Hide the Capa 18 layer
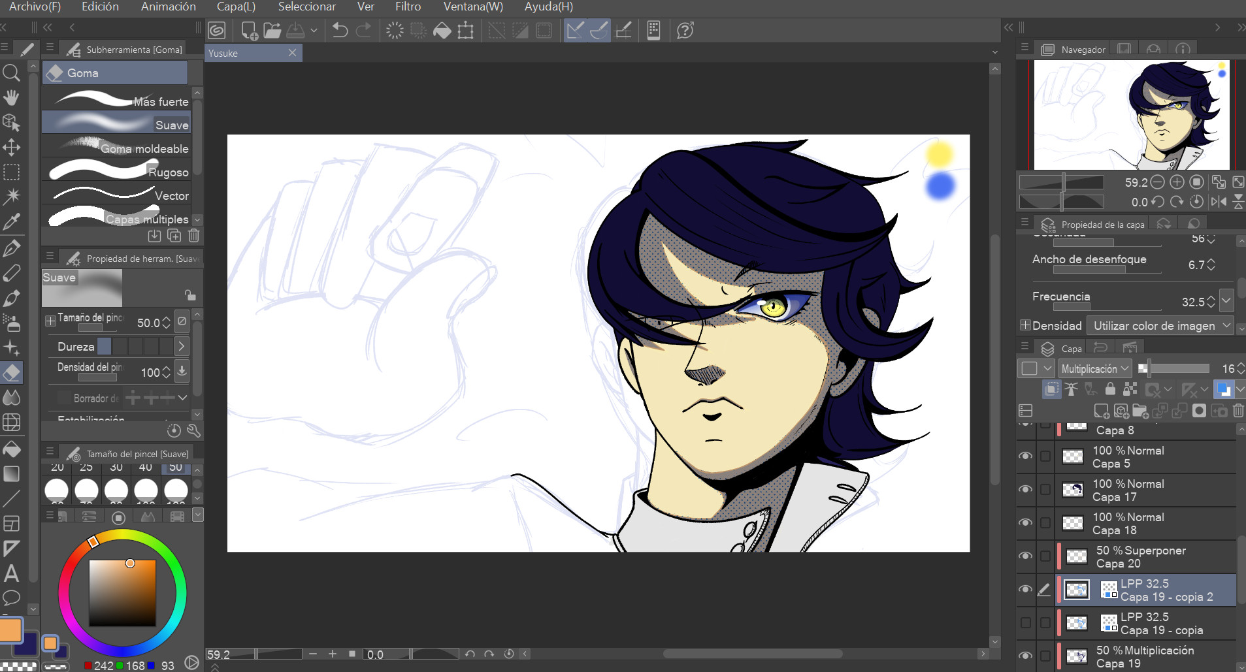The height and width of the screenshot is (672, 1246). (x=1026, y=522)
